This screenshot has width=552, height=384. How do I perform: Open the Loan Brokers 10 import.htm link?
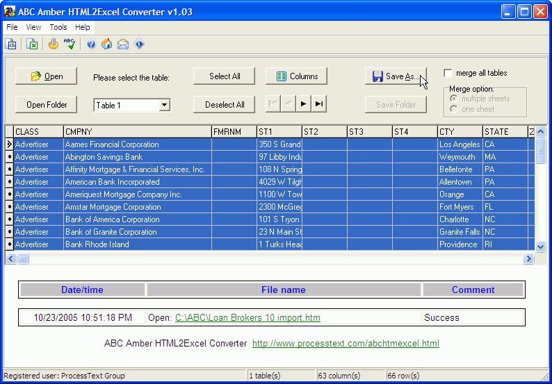pos(247,318)
